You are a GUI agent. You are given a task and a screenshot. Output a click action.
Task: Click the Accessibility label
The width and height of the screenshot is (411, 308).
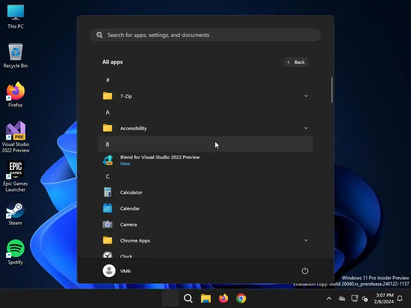[x=133, y=128]
